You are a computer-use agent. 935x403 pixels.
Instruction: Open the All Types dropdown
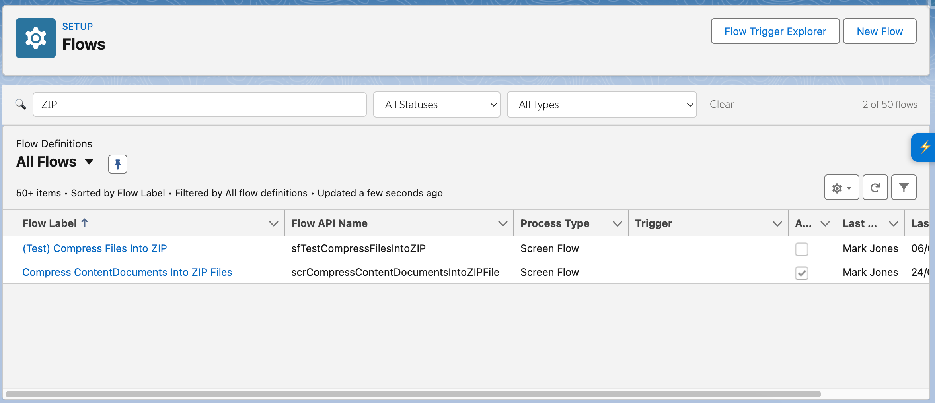coord(602,105)
